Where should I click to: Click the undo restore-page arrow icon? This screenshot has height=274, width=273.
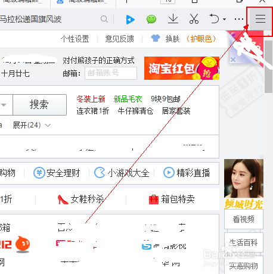tap(214, 19)
